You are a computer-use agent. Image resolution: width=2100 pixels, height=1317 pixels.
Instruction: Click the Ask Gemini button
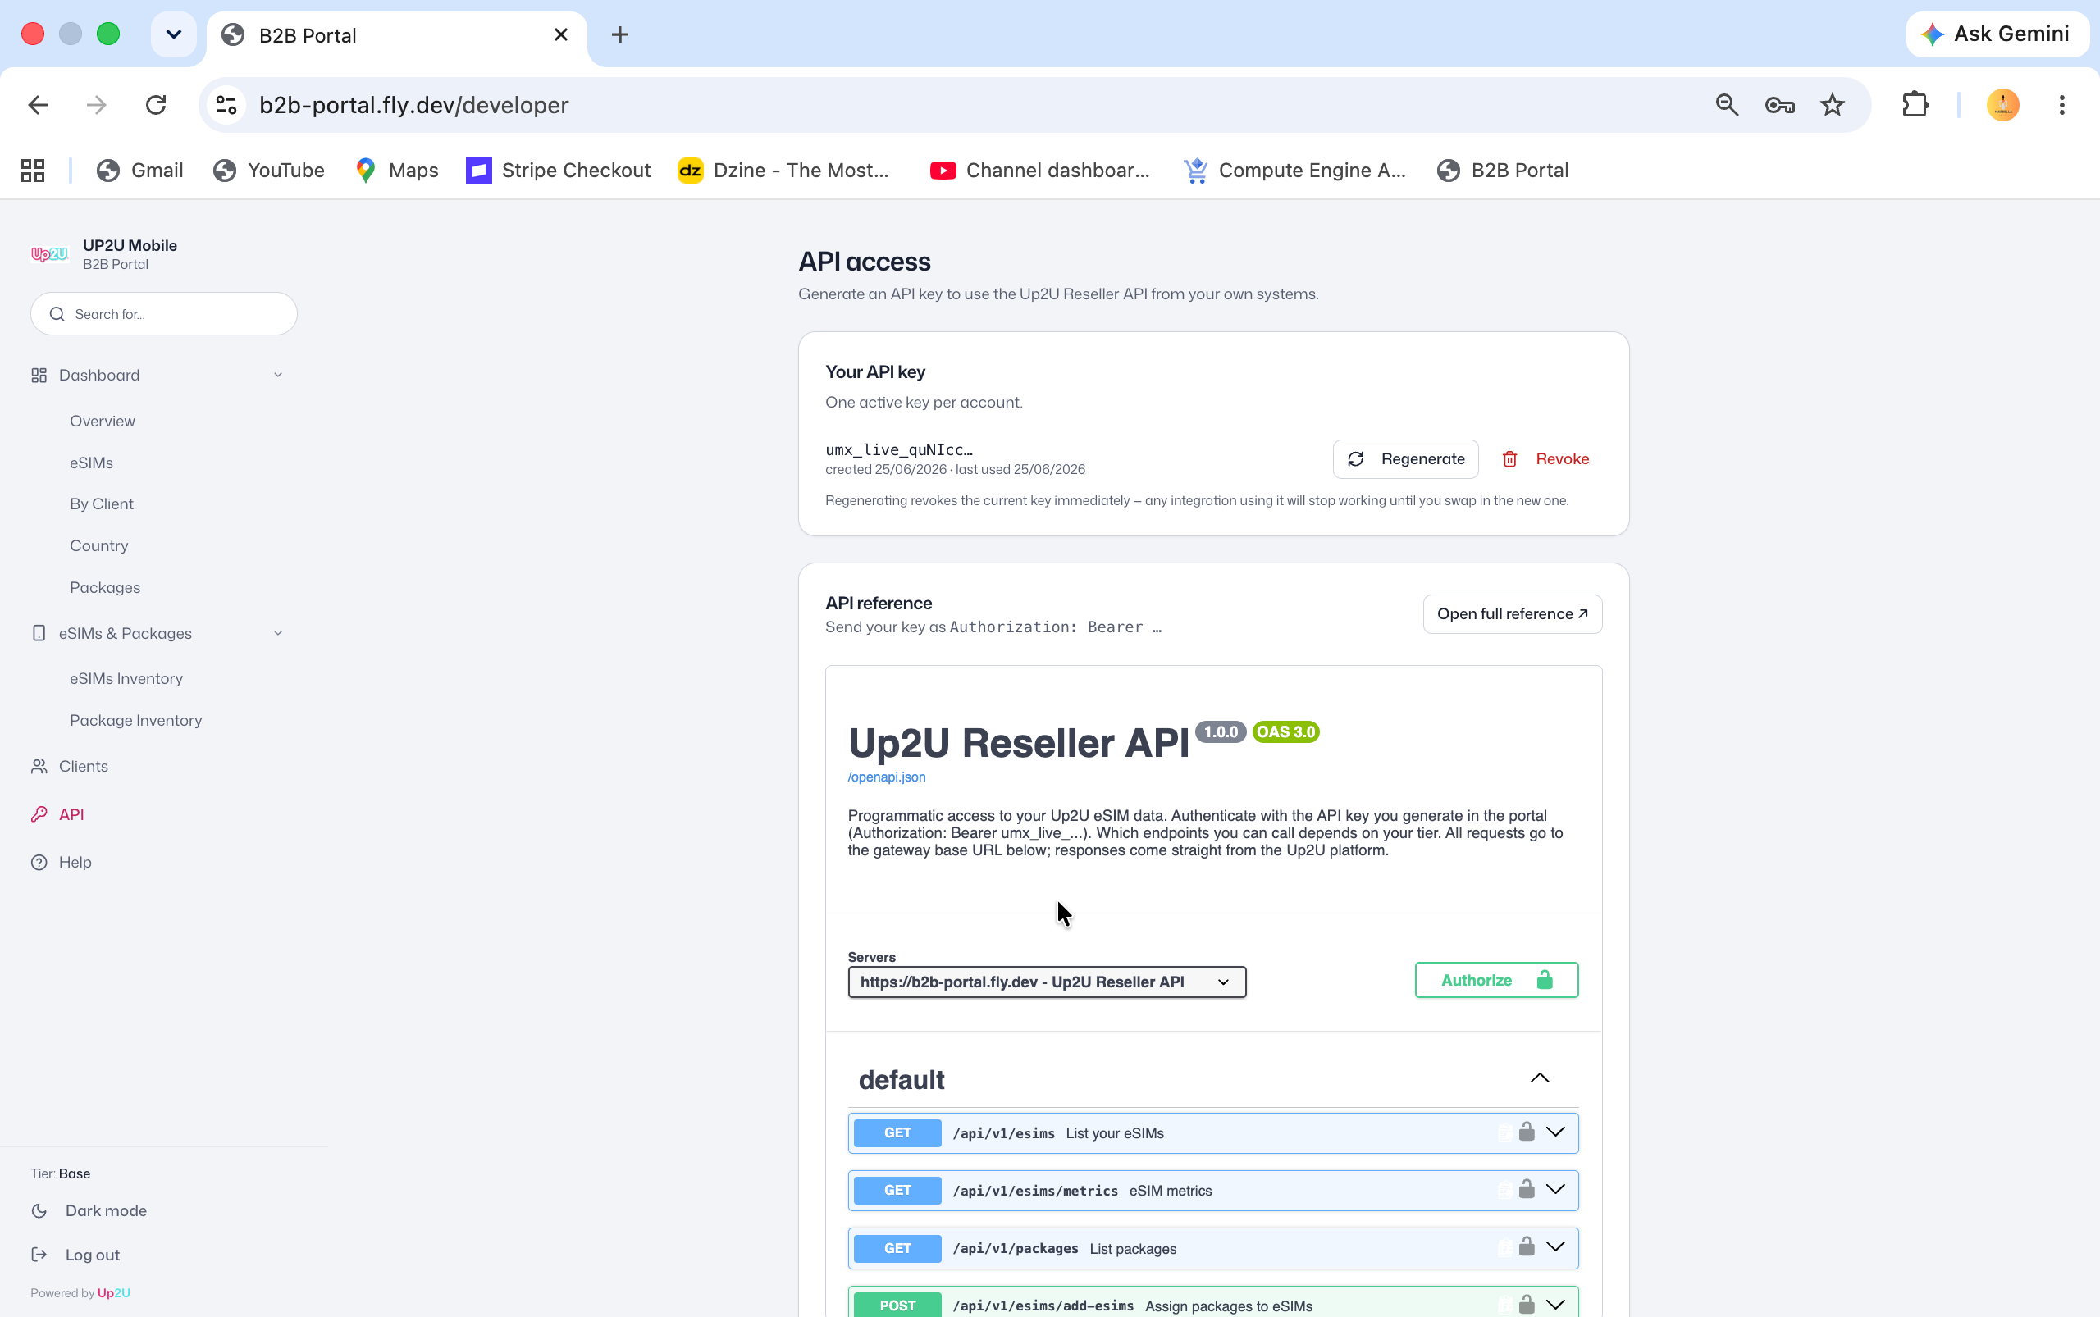1997,34
